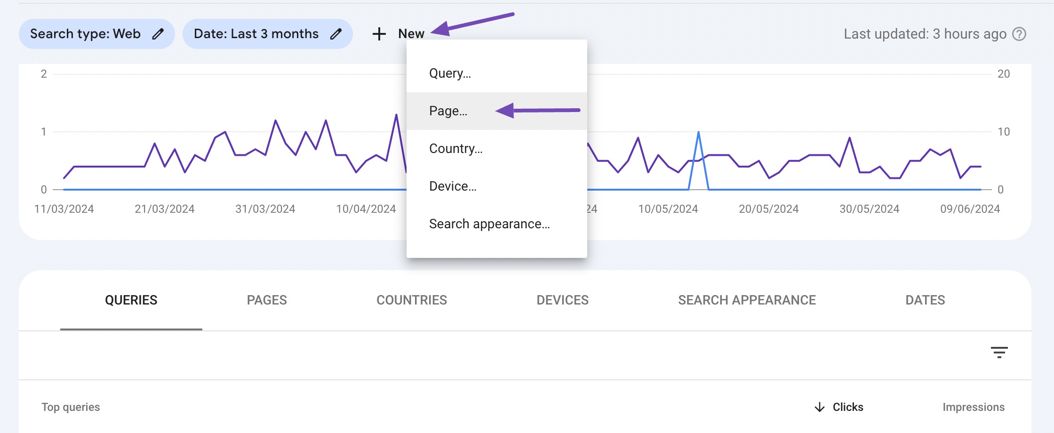
Task: Click the table filter rows icon
Action: click(x=999, y=353)
